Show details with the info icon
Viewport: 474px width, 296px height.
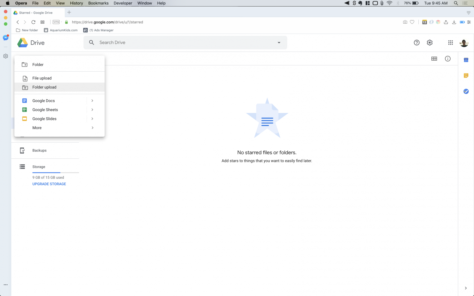447,59
